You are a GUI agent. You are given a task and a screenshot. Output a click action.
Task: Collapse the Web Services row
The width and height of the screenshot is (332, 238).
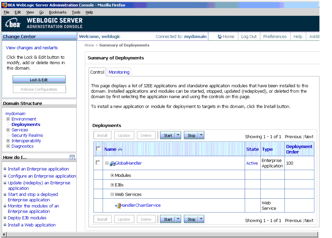(x=112, y=195)
